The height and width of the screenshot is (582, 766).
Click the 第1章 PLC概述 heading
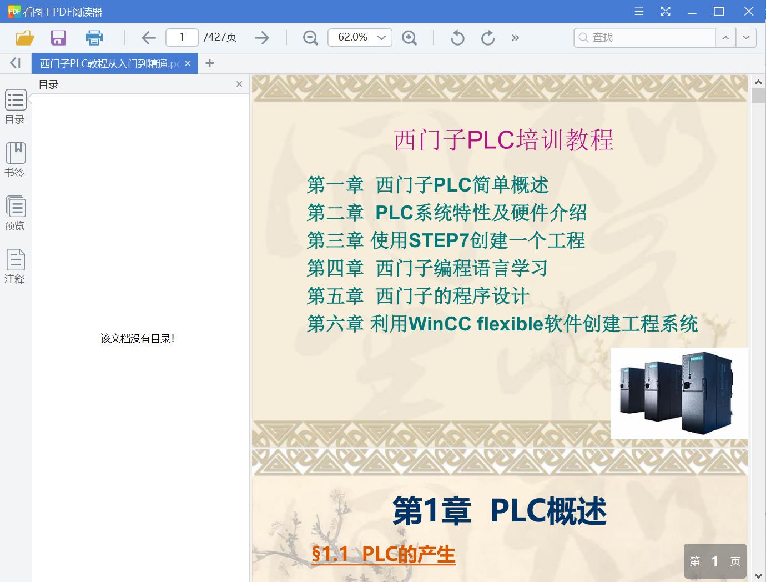point(500,511)
